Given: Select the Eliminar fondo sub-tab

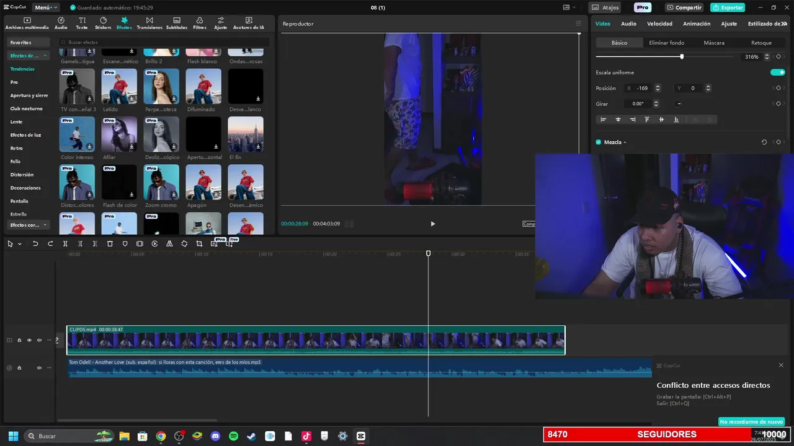Looking at the screenshot, I should click(667, 43).
